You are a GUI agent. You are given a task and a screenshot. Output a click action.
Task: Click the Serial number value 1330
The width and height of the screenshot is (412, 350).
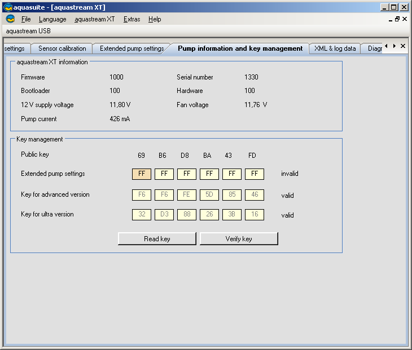pos(251,77)
